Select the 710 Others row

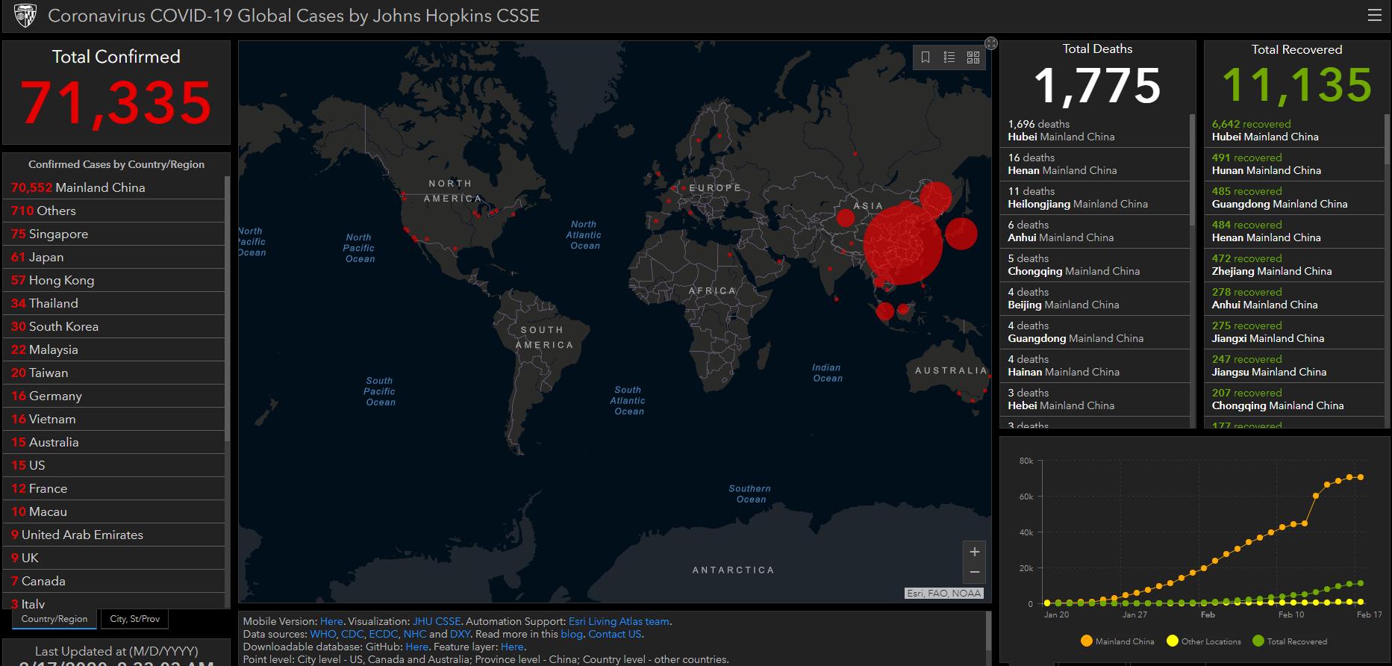tap(113, 211)
